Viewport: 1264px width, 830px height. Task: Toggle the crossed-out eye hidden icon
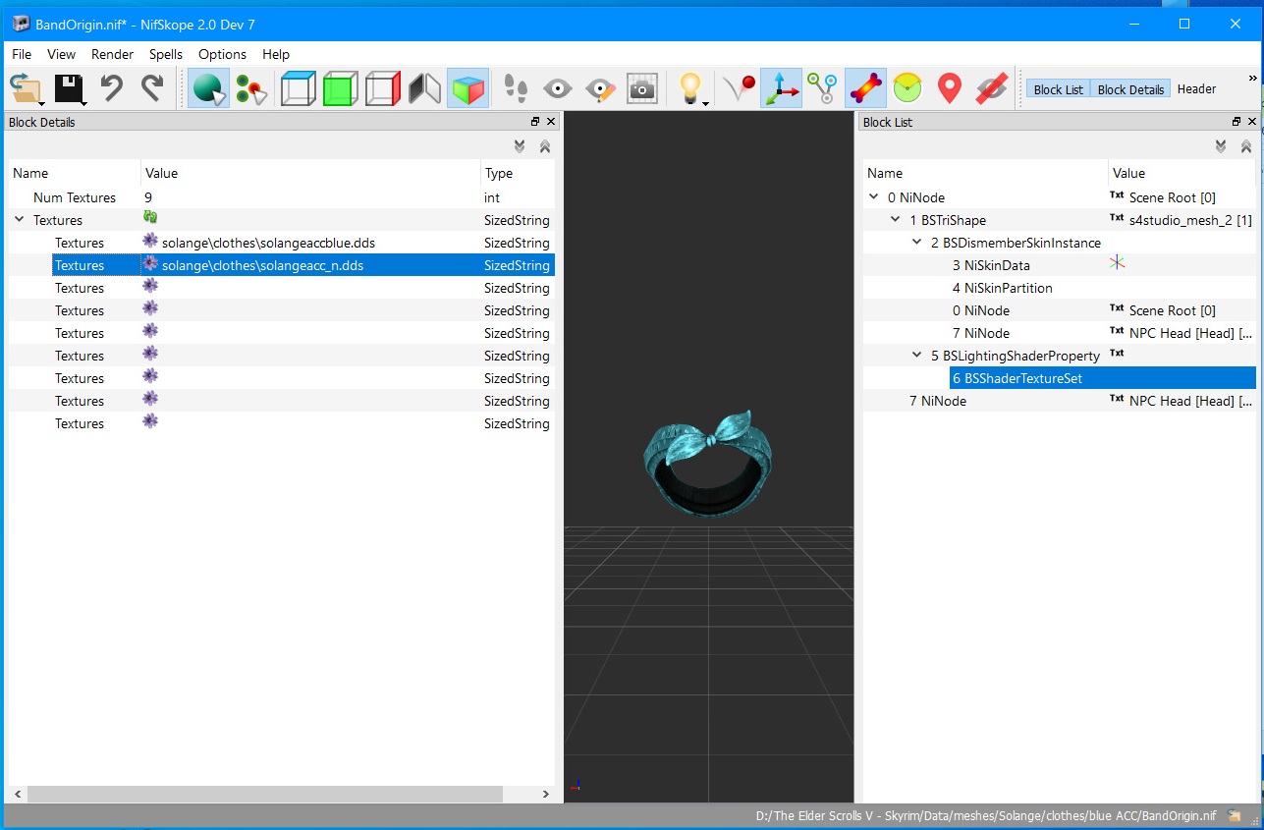click(991, 89)
